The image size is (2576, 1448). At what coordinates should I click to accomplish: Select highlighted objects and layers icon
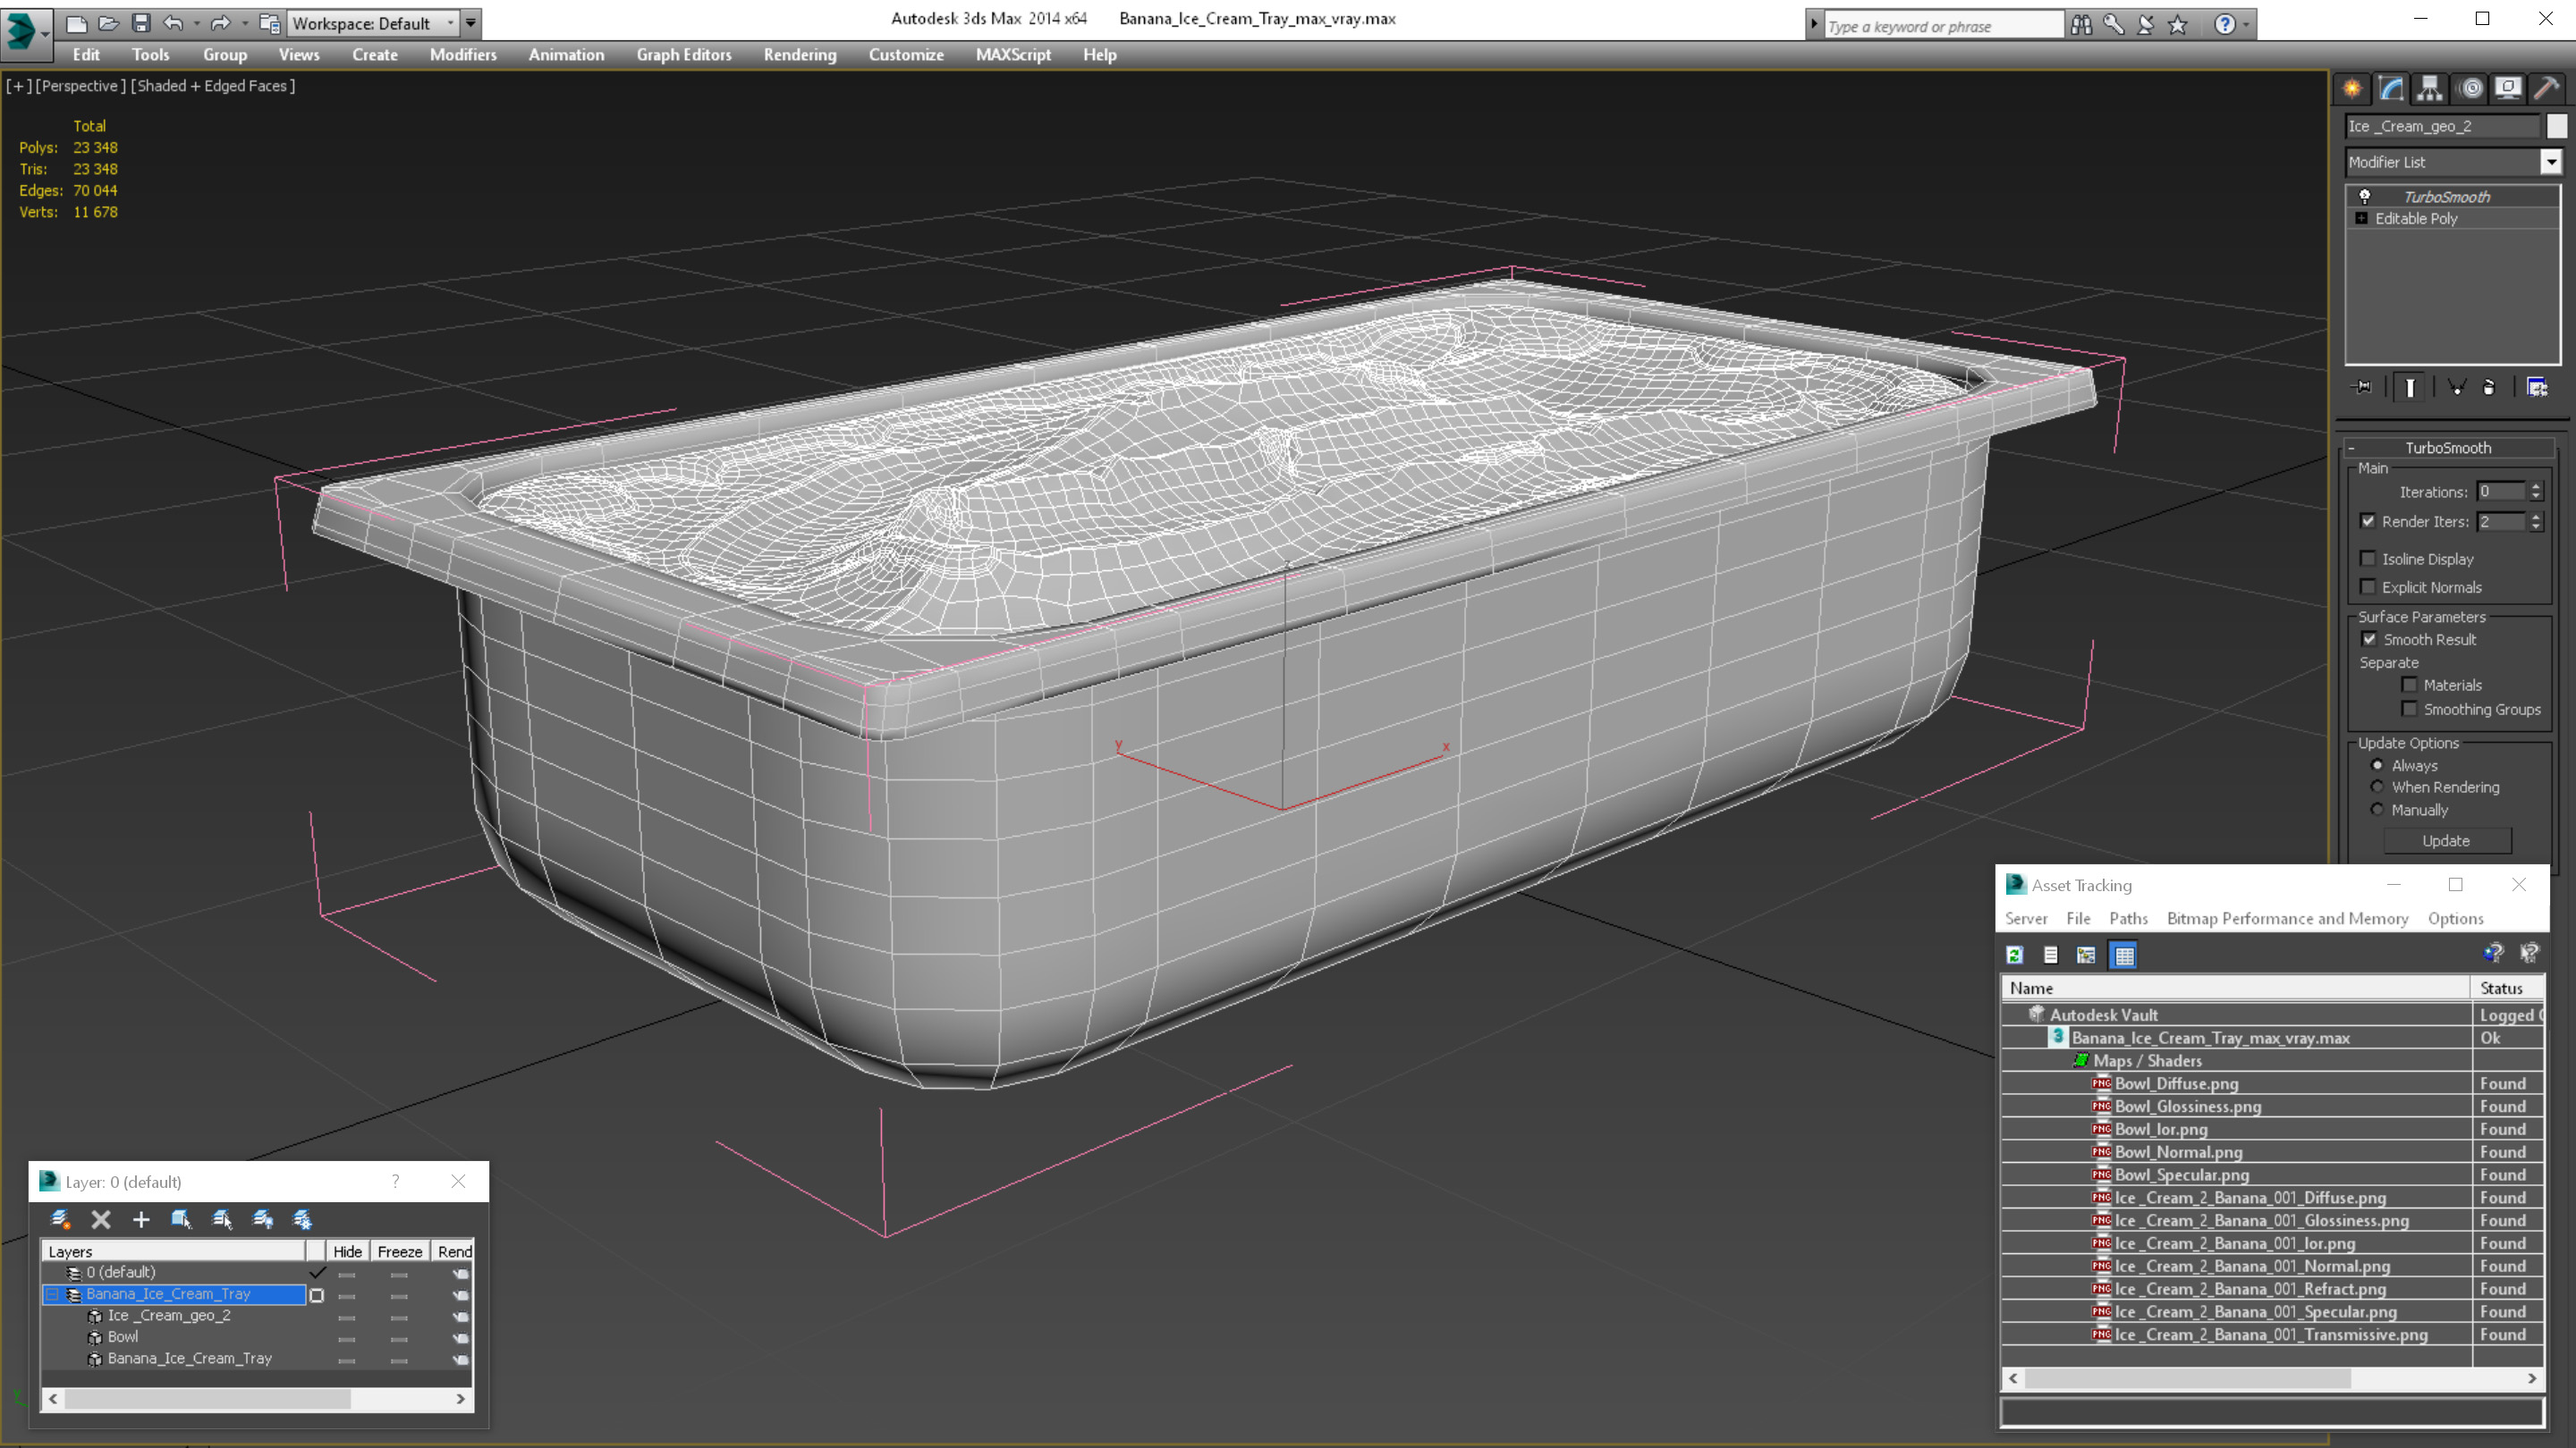181,1219
